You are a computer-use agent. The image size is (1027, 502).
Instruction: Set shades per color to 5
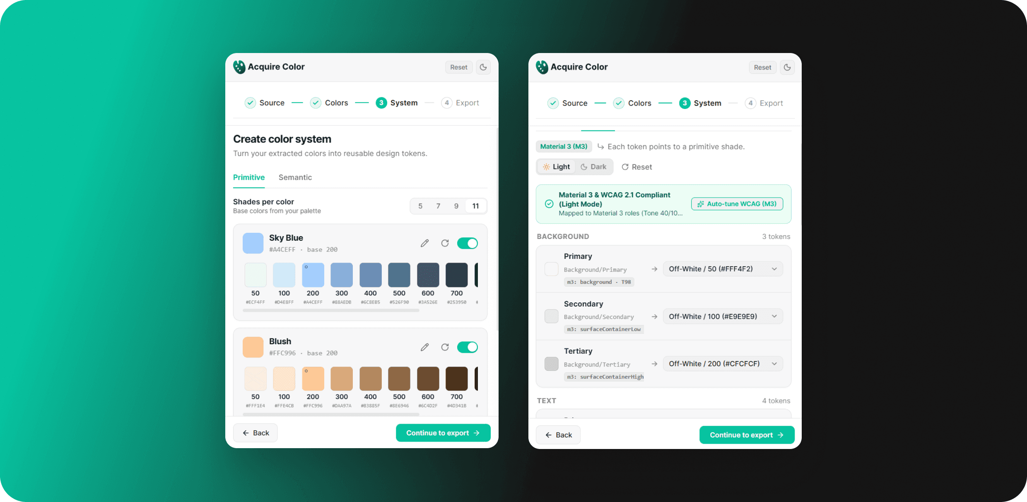420,206
